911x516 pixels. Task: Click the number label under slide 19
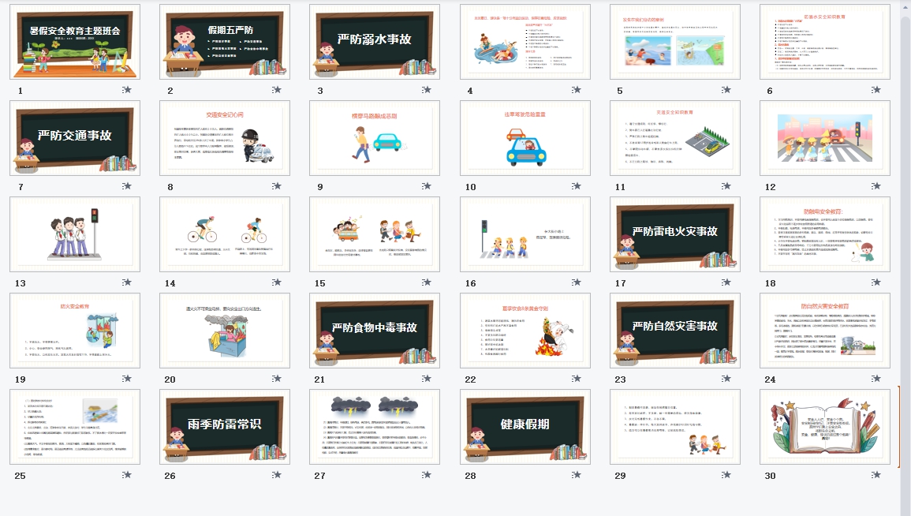[19, 380]
